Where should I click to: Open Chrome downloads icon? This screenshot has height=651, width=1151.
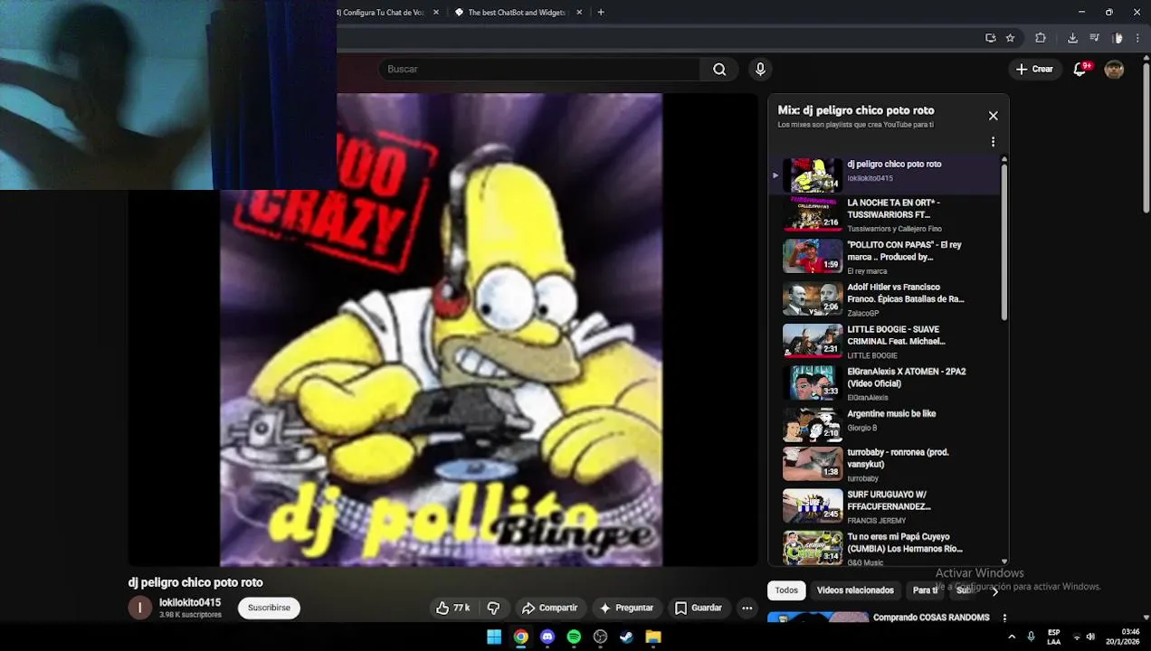[1072, 38]
